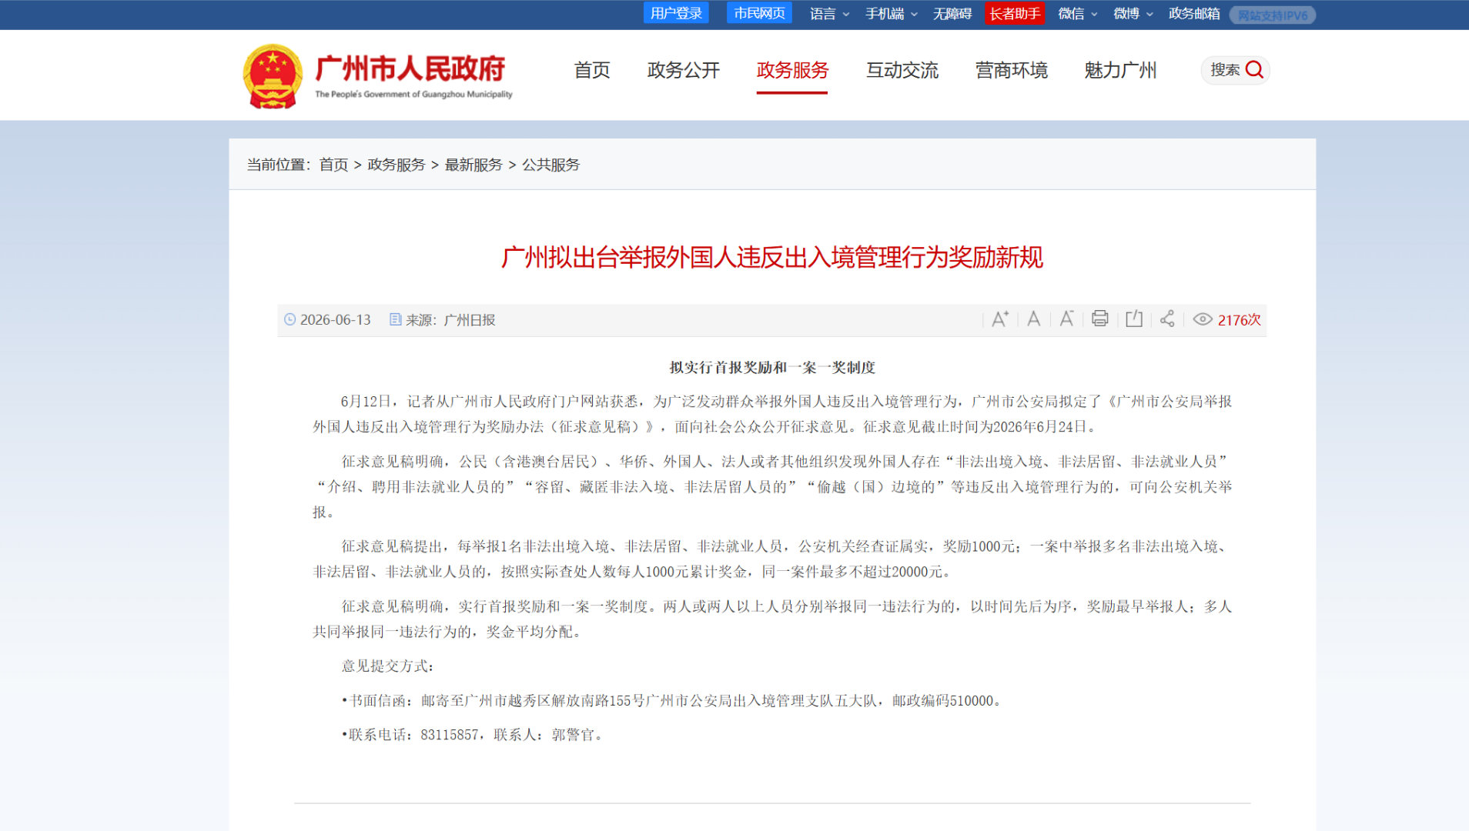Expand the 微信 dropdown
This screenshot has width=1469, height=831.
[x=1078, y=14]
